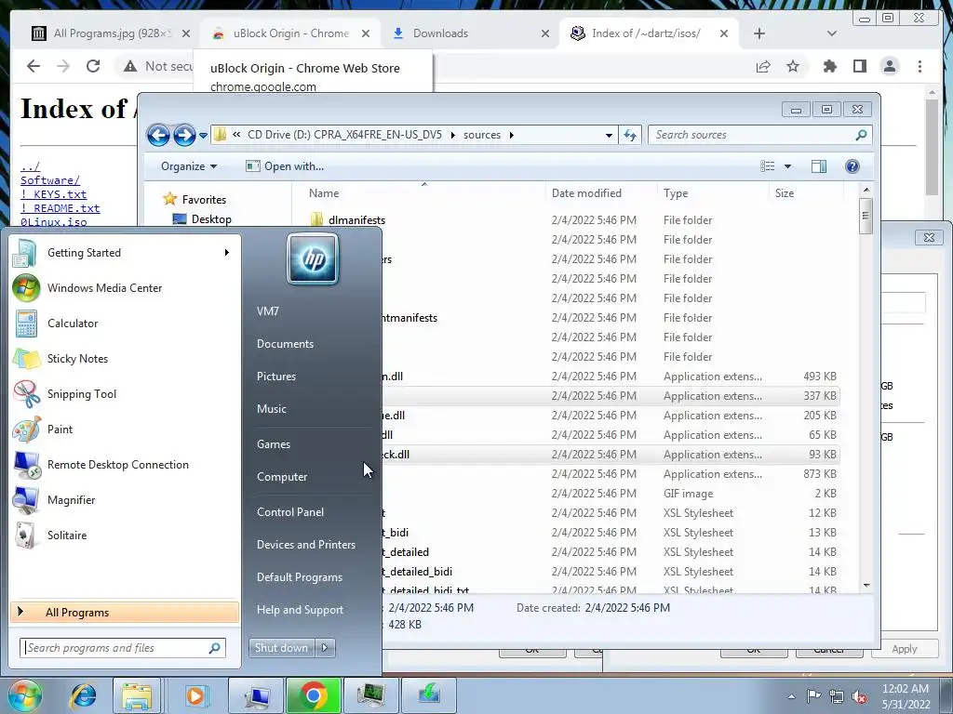This screenshot has width=953, height=714.
Task: Click the Shut down button
Action: (281, 648)
